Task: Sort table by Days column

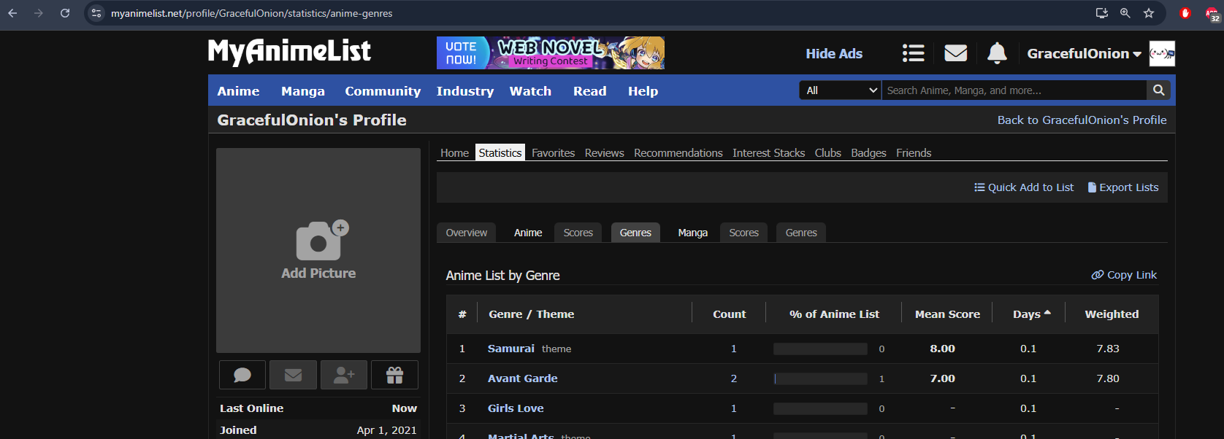Action: 1031,314
